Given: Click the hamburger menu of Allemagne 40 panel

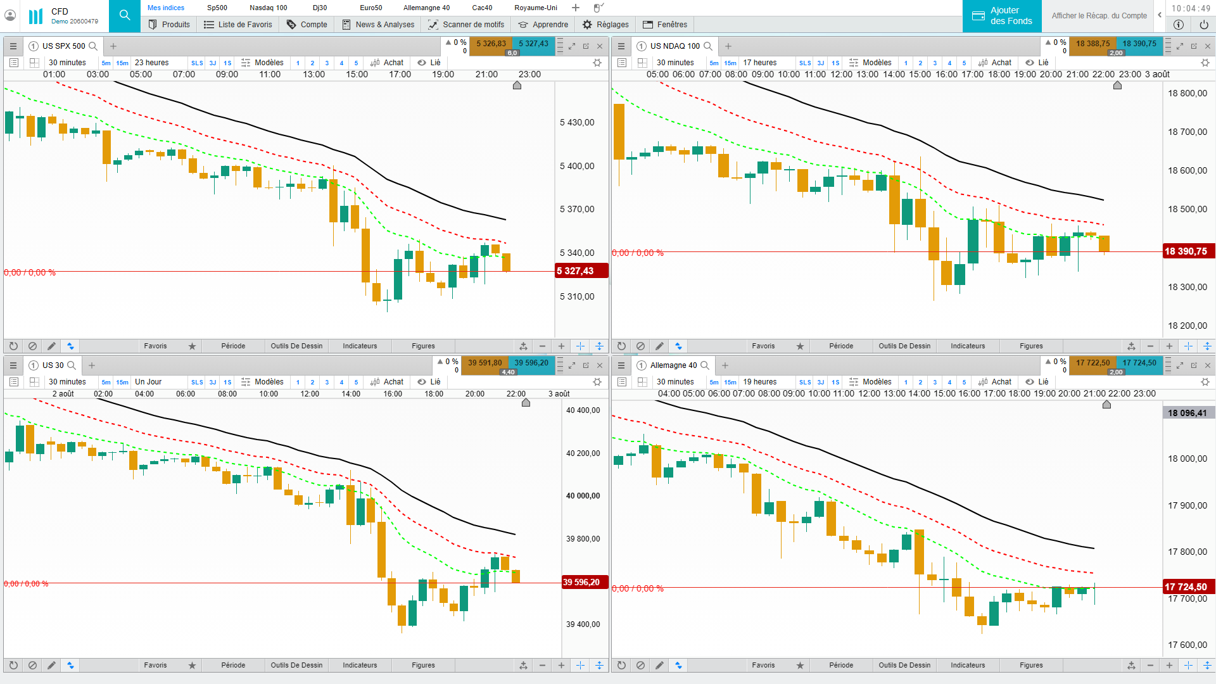Looking at the screenshot, I should (x=621, y=365).
